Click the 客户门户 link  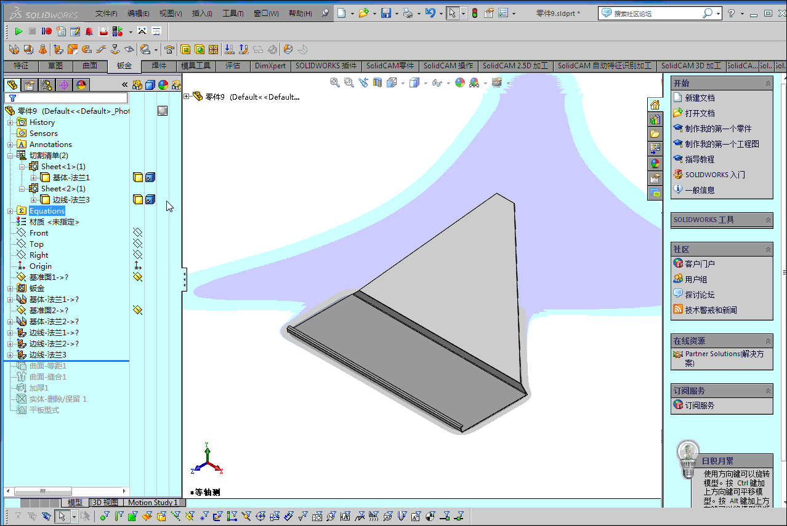[700, 264]
